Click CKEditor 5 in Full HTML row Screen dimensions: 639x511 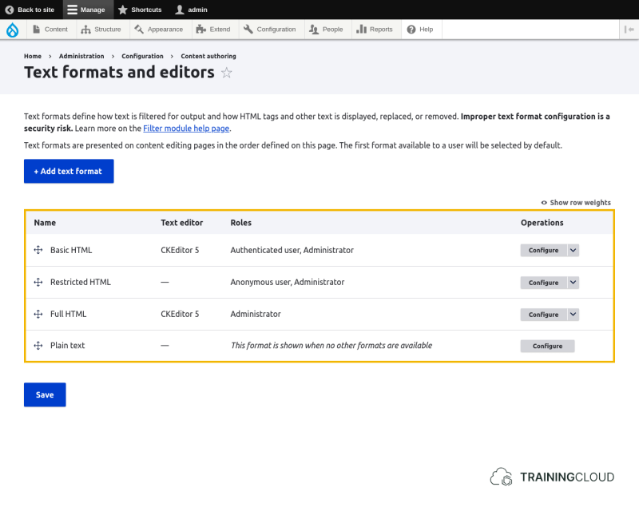[x=180, y=314]
